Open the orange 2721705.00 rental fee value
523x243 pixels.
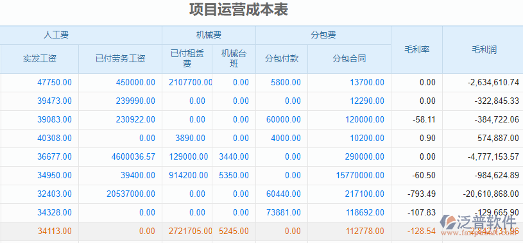[190, 231]
